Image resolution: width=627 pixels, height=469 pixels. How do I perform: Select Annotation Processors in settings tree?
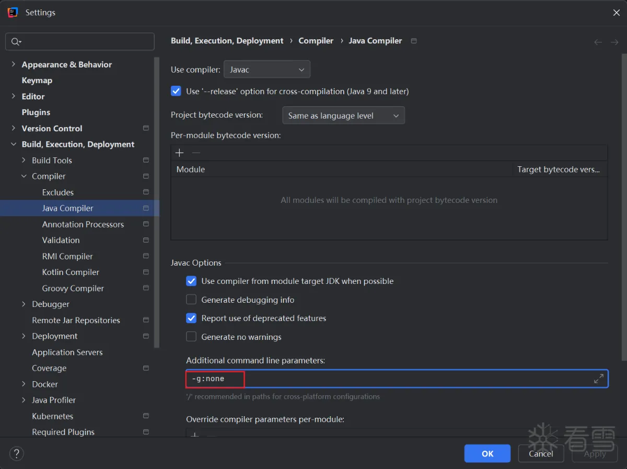[83, 224]
